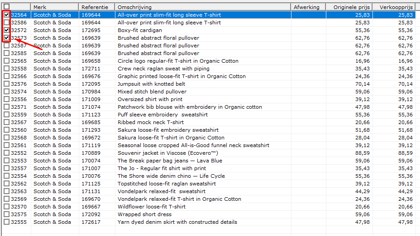Viewport: 420px width, 236px height.
Task: Check the checkbox for row 32568
Action: 7,138
